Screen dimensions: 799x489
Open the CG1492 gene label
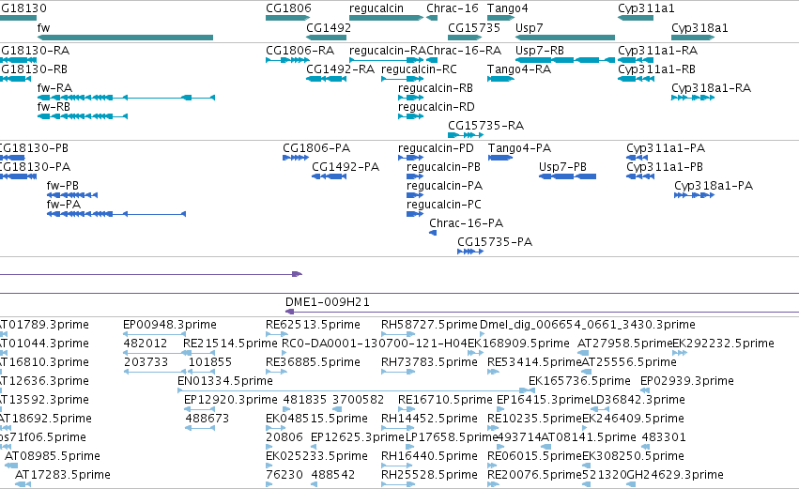[329, 28]
